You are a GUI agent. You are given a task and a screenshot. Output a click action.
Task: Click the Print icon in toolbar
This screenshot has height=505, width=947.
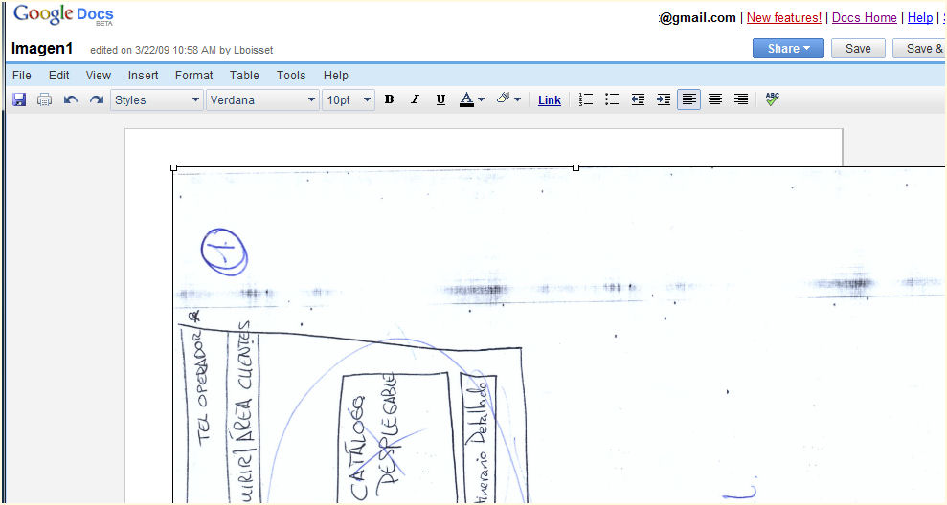pyautogui.click(x=44, y=99)
